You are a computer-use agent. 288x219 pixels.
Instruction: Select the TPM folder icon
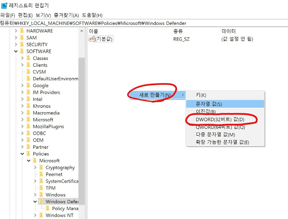(41, 188)
